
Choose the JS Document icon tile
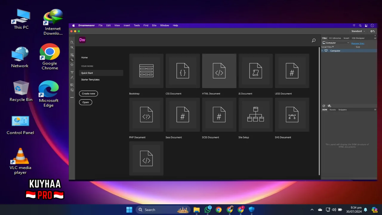(255, 71)
